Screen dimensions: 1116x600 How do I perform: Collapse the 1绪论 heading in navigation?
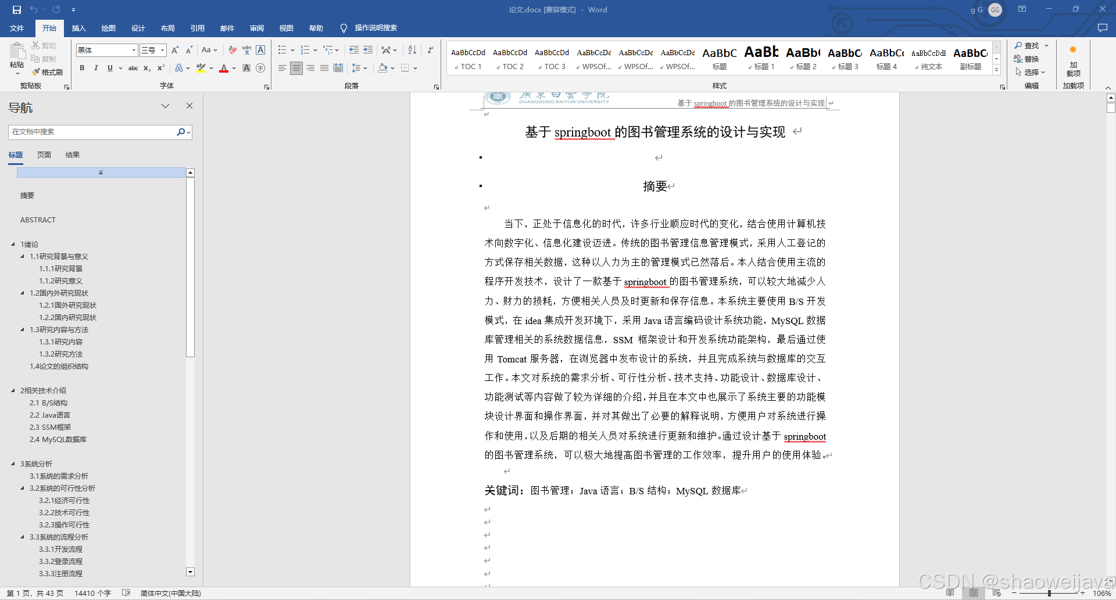click(x=13, y=245)
